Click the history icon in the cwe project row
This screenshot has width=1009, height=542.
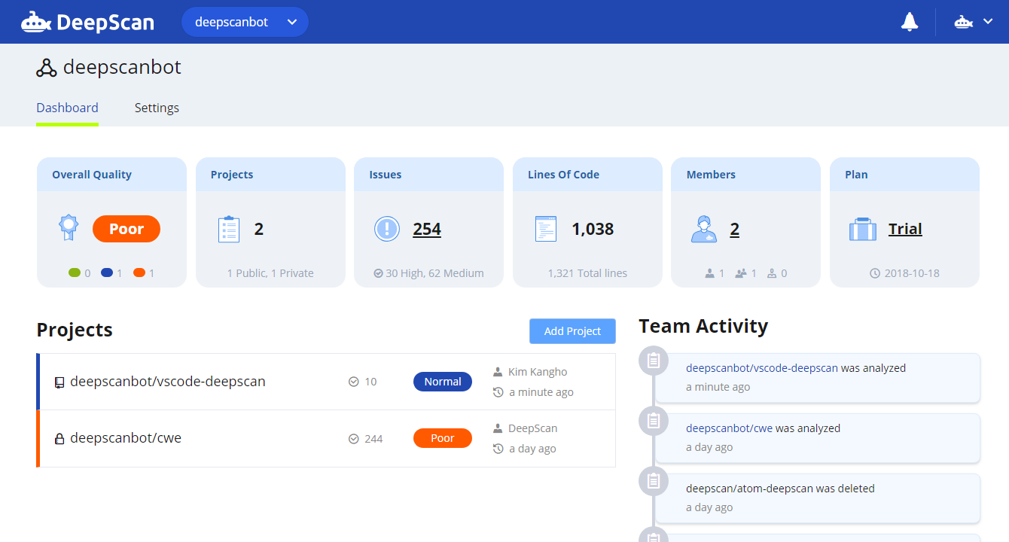[498, 449]
